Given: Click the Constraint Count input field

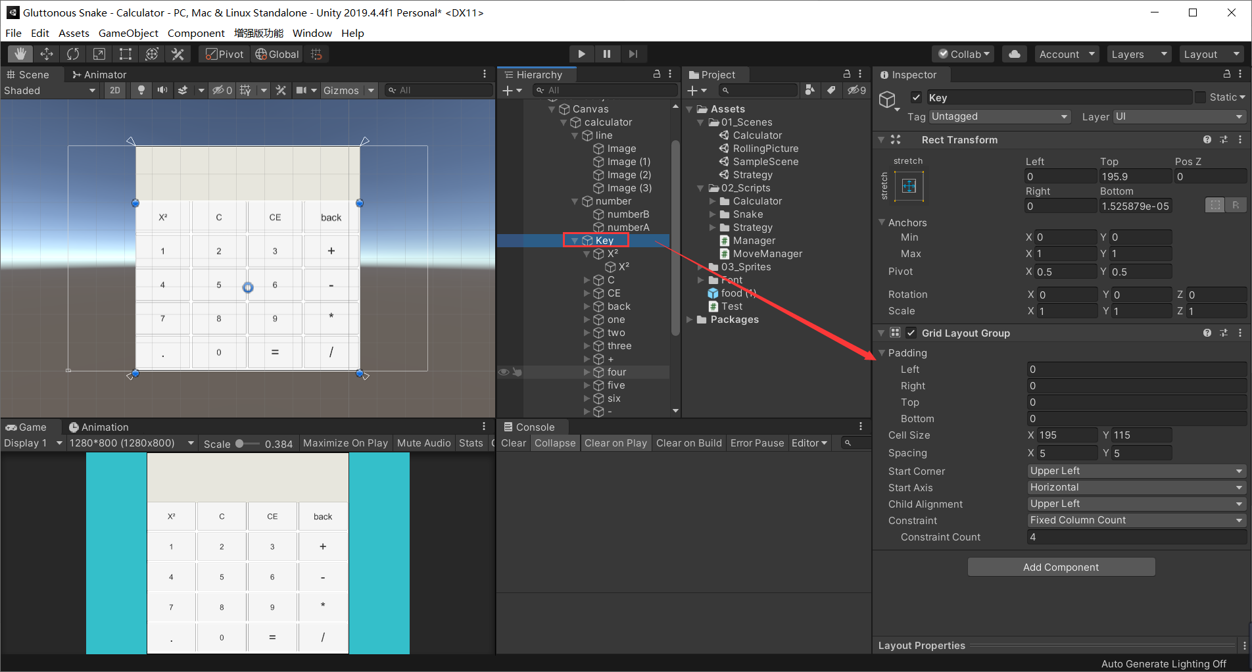Looking at the screenshot, I should coord(1136,537).
